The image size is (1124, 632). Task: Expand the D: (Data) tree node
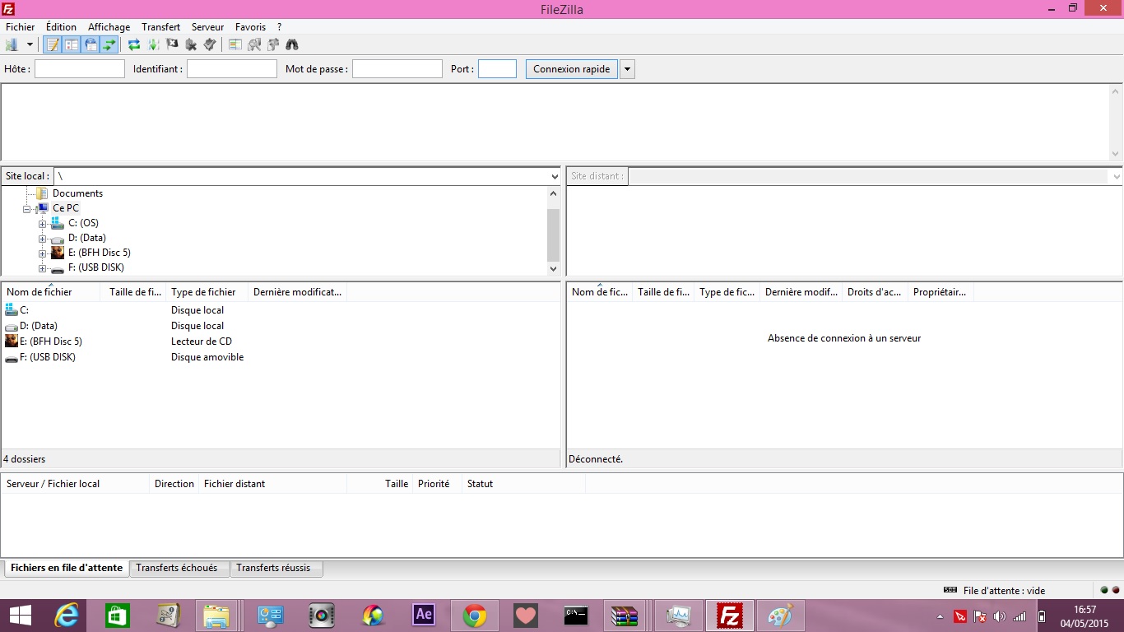(43, 239)
